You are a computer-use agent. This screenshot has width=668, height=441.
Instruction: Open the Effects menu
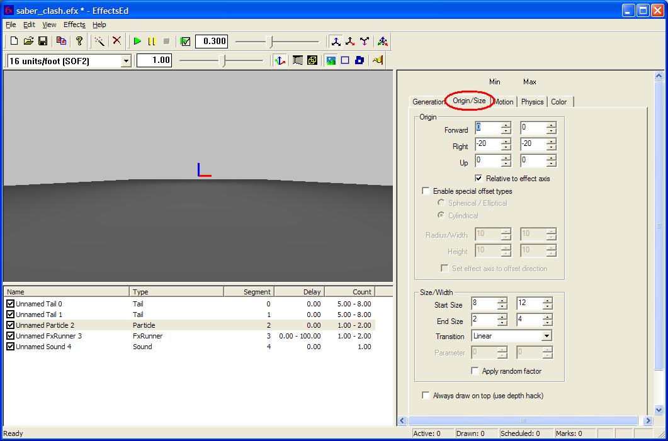point(74,25)
